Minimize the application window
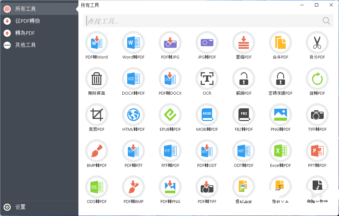This screenshot has width=339, height=216. (302, 5)
